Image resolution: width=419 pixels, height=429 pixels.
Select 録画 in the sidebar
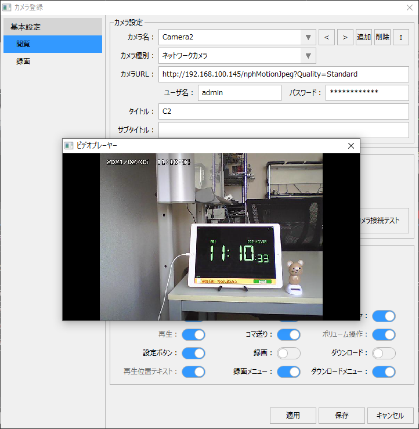pos(24,61)
